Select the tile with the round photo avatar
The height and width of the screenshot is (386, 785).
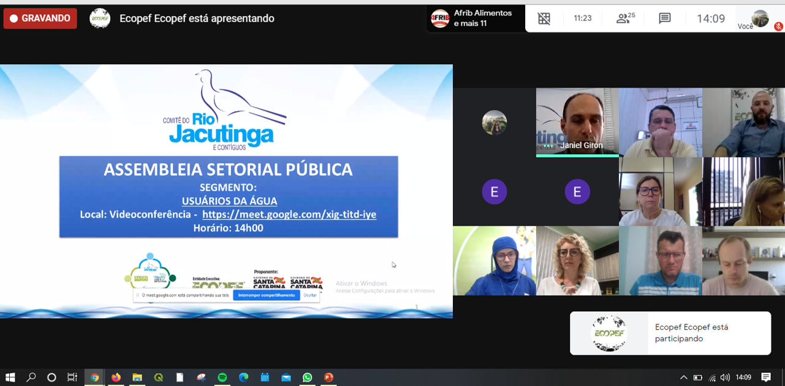tap(495, 122)
